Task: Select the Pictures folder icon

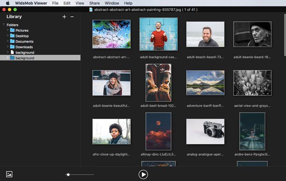Action: (x=12, y=30)
